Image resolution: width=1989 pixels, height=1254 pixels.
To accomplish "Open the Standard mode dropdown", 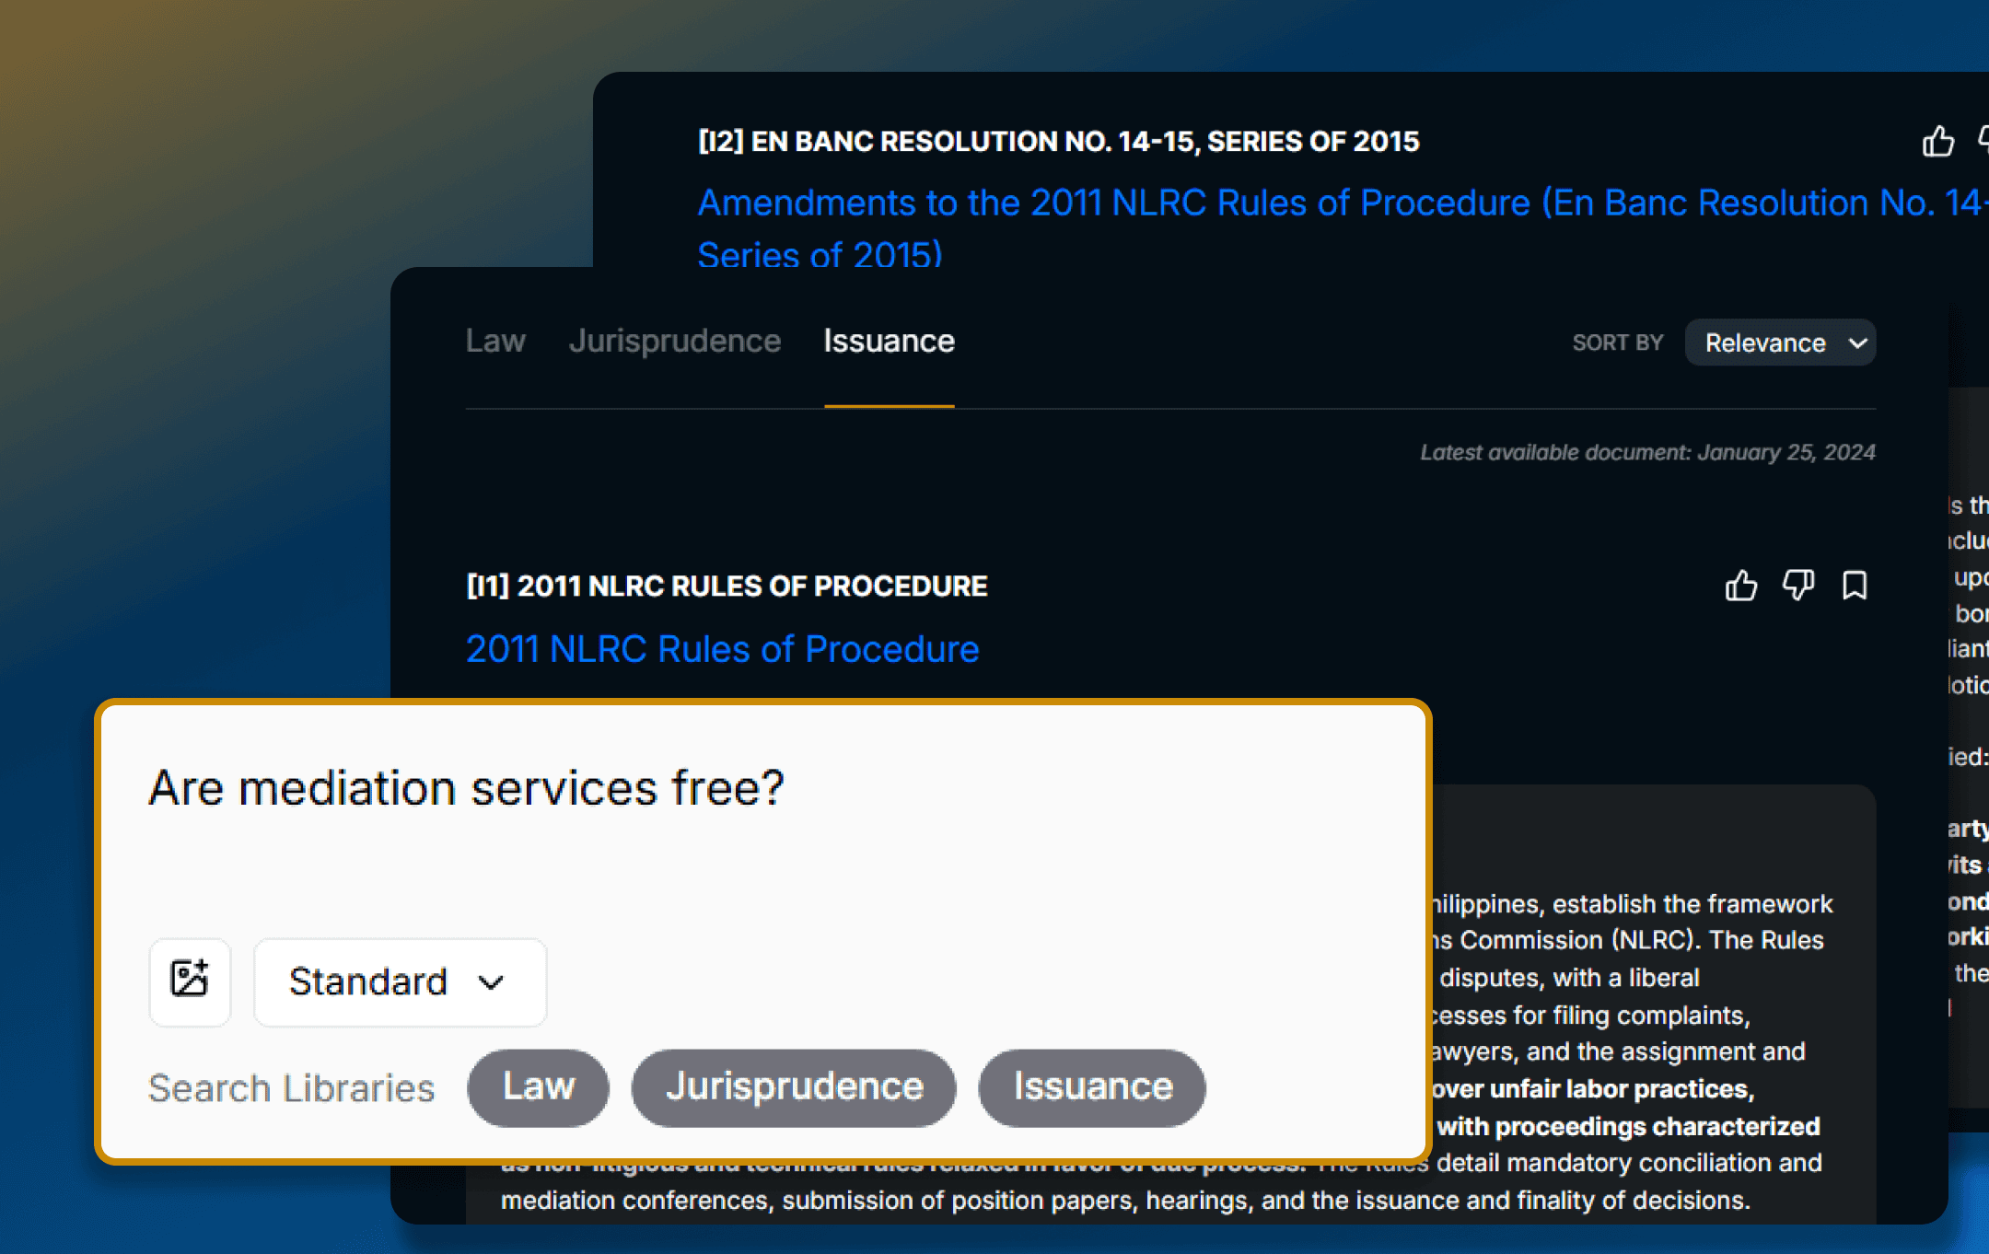I will [400, 981].
